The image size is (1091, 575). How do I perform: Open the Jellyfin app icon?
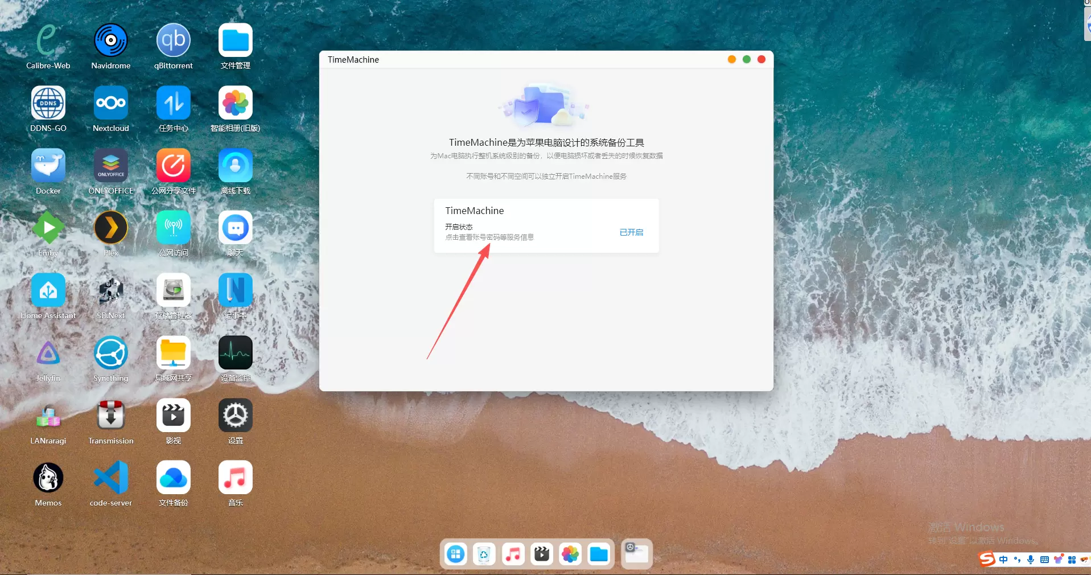tap(48, 353)
